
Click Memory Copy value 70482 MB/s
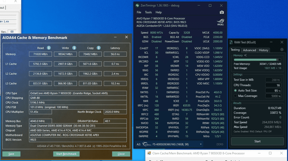(90, 54)
